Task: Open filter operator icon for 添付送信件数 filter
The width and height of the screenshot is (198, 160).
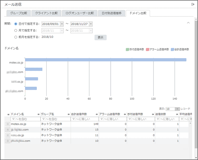Action: (130, 119)
